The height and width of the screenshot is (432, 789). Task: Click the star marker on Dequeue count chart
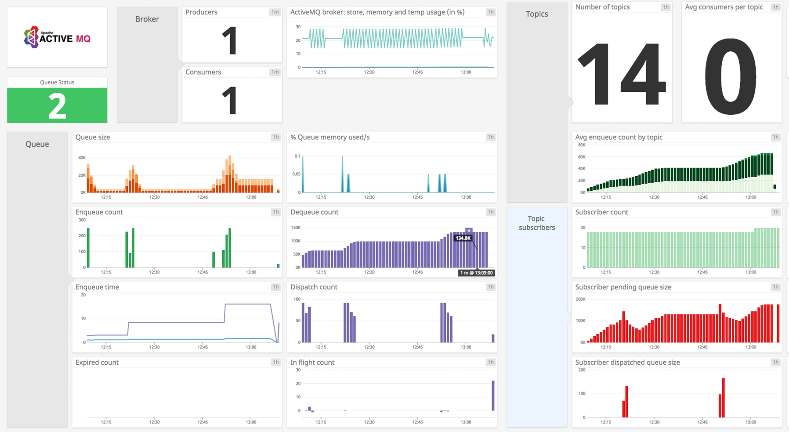(x=469, y=230)
